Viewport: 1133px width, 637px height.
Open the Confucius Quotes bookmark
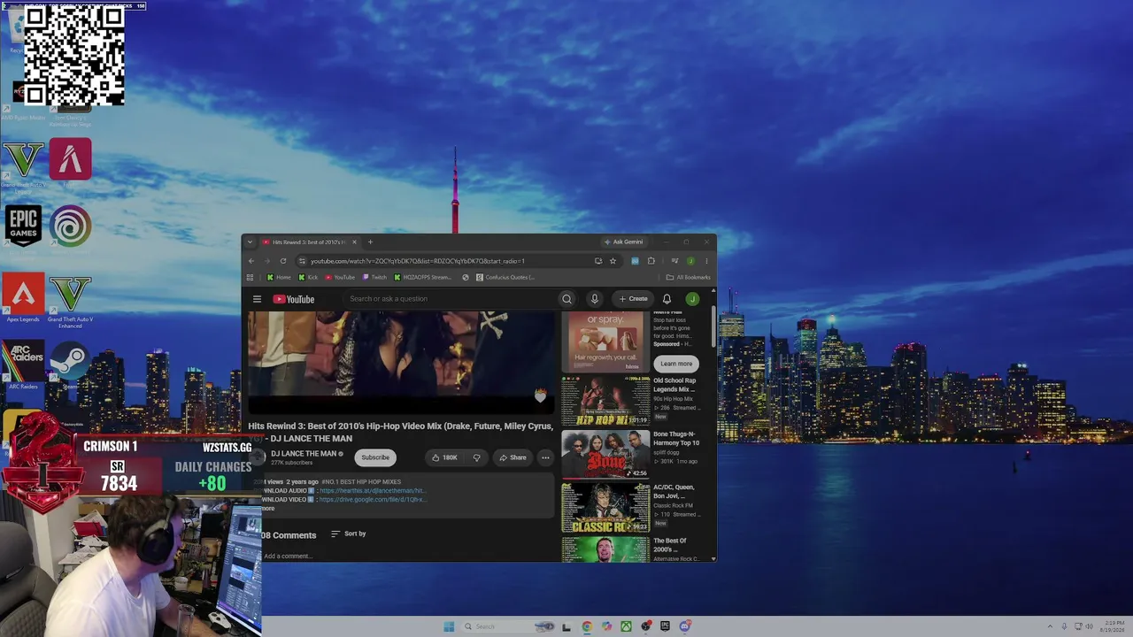pyautogui.click(x=505, y=278)
